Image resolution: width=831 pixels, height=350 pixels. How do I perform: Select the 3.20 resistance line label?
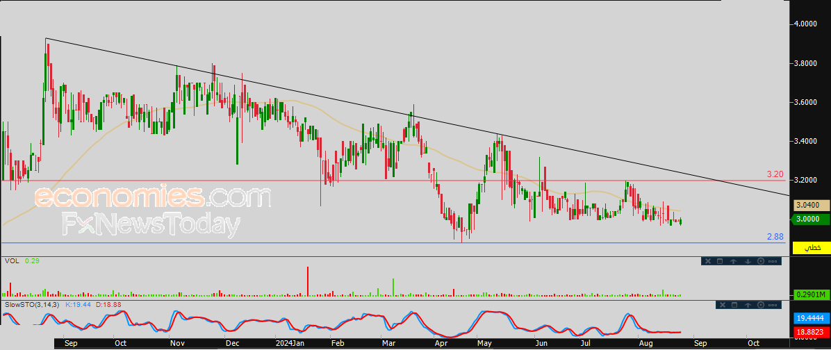click(x=775, y=174)
